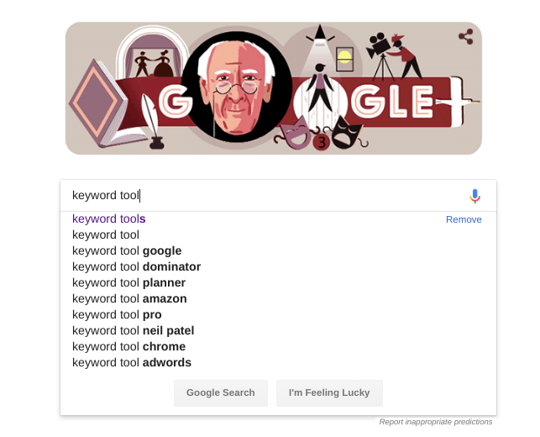Click the open book illustration in the doodle
Image resolution: width=540 pixels, height=437 pixels.
pos(104,103)
